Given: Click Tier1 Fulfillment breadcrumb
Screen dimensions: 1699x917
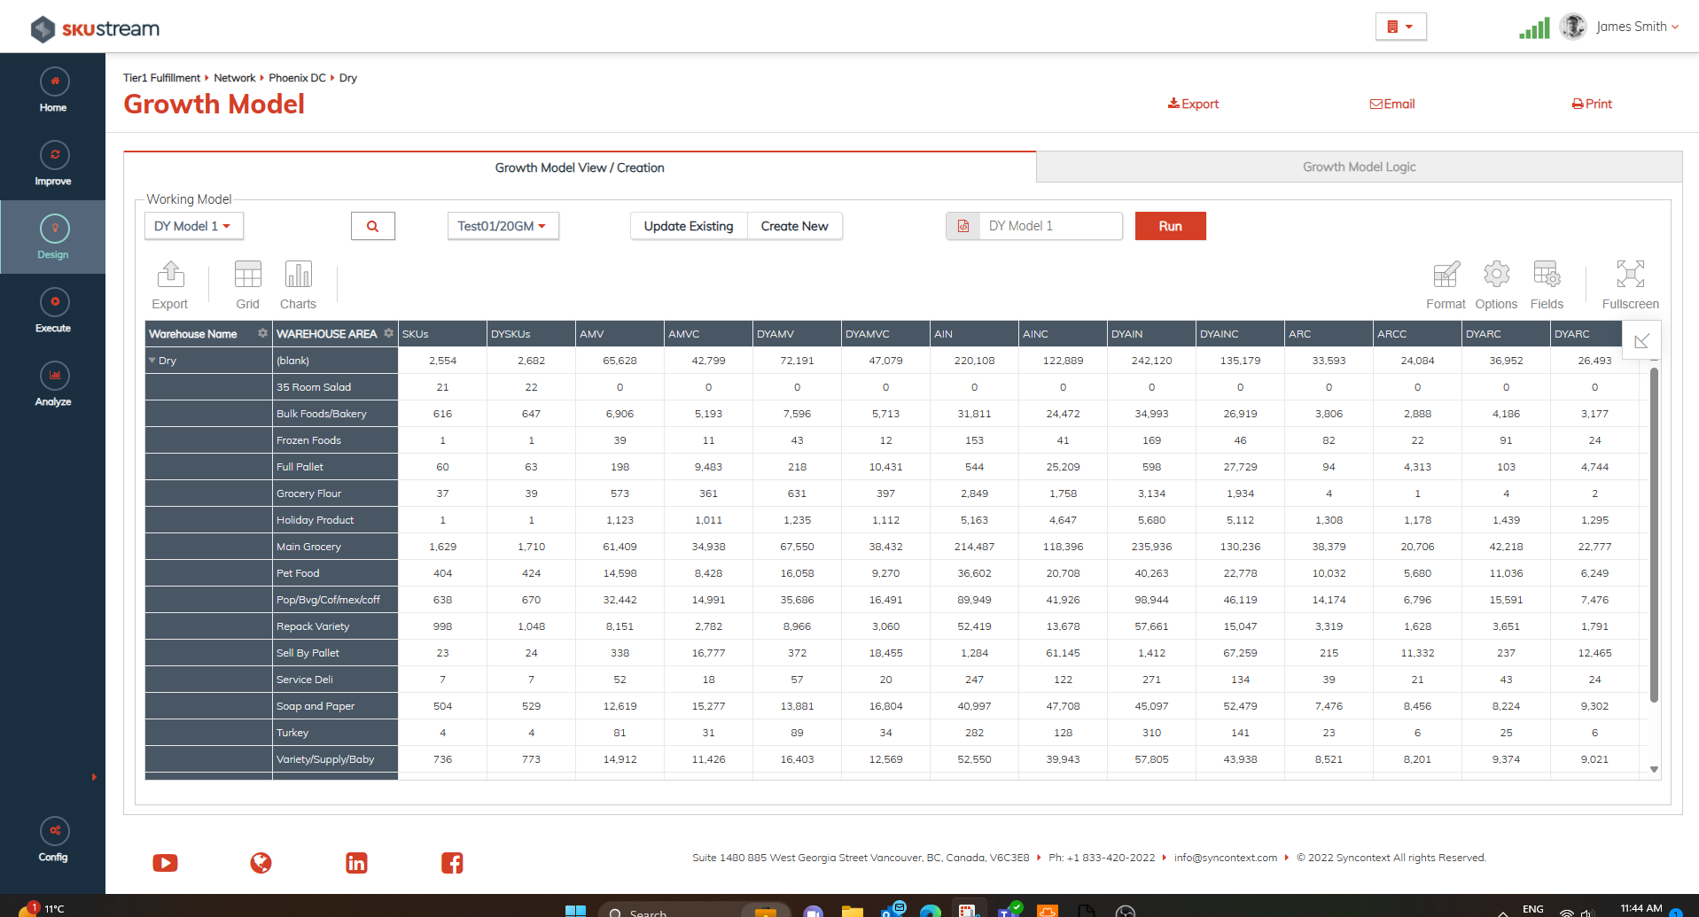Looking at the screenshot, I should pos(161,78).
